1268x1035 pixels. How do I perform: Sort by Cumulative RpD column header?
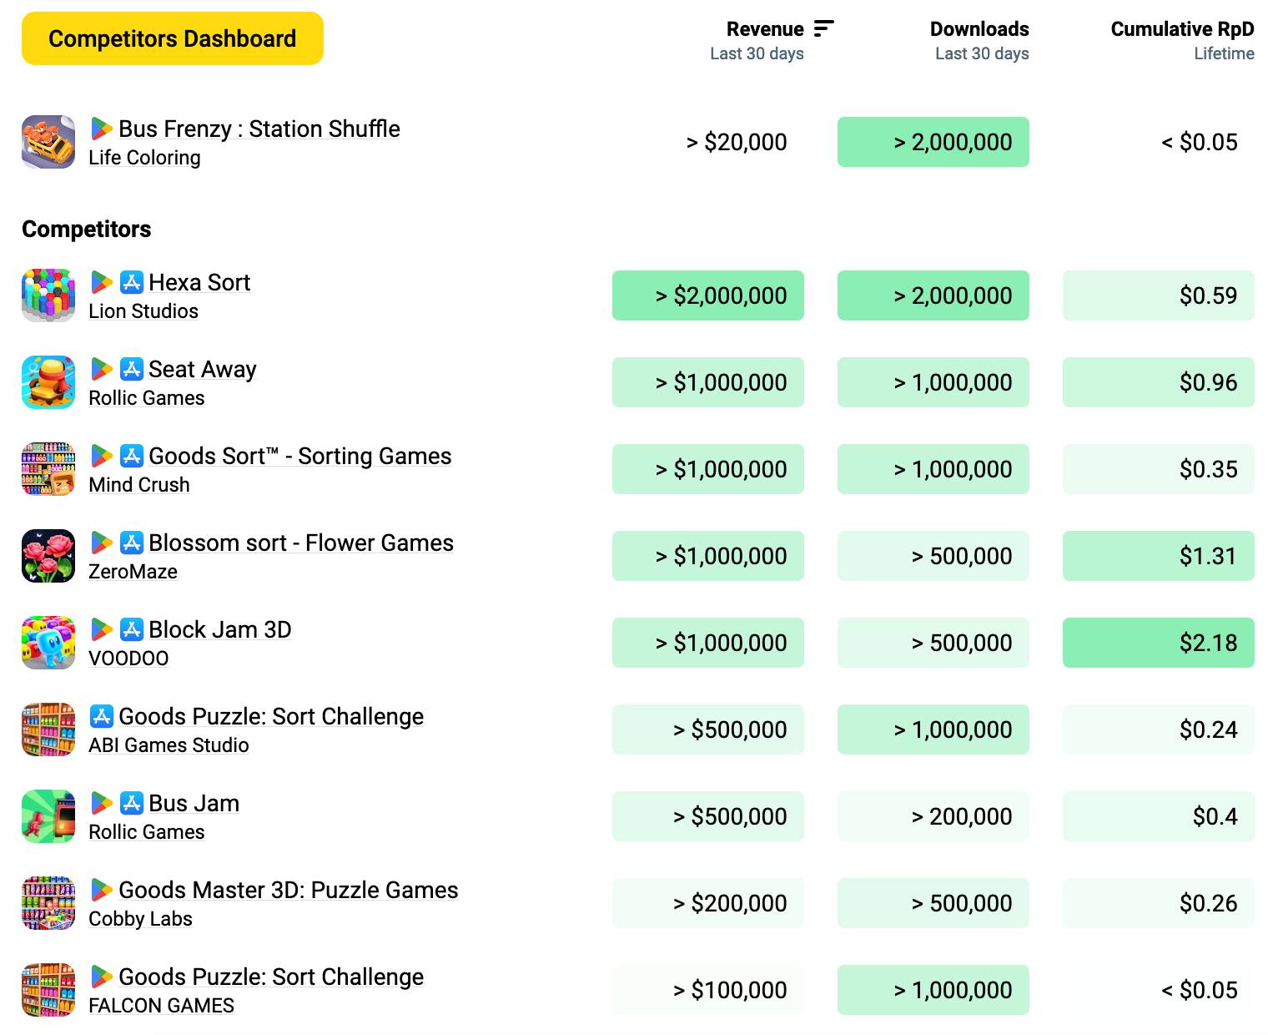[x=1182, y=29]
